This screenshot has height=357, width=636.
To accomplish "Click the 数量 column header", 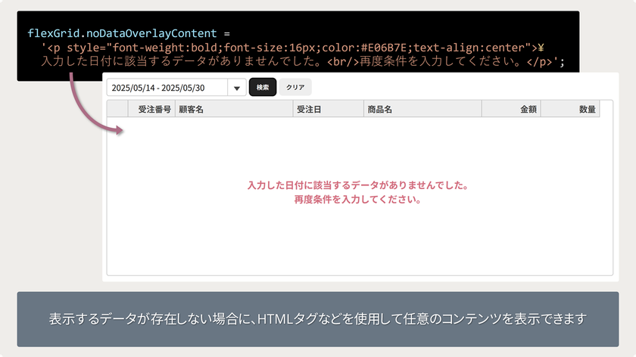I will coord(570,110).
